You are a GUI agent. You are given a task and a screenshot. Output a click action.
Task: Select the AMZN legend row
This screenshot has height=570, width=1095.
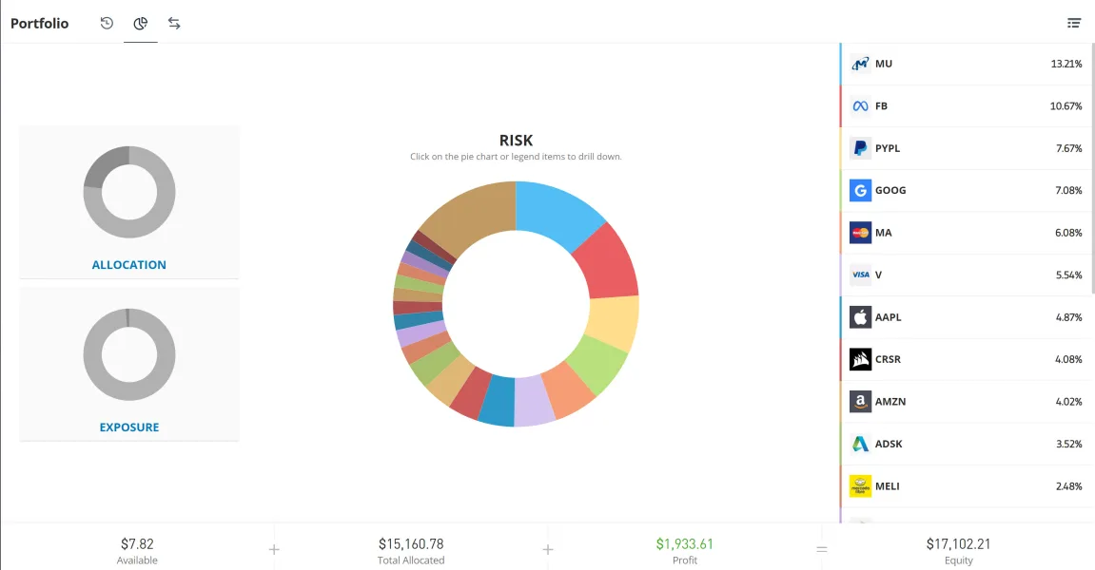[x=967, y=402]
